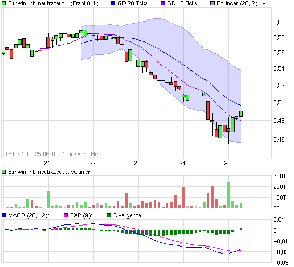Screen dimensions: 294x267
Task: Click the 0,56 price axis label
Action: coord(279,52)
